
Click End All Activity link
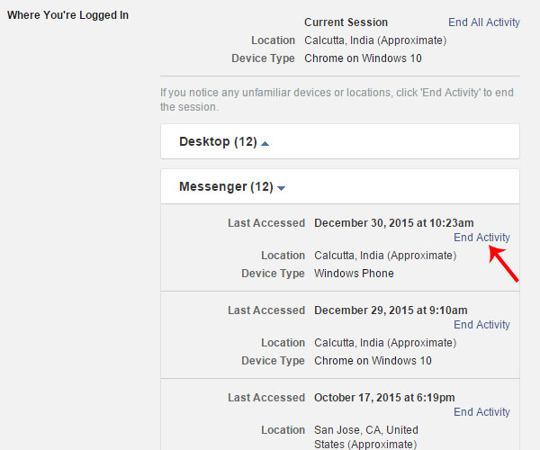point(484,22)
